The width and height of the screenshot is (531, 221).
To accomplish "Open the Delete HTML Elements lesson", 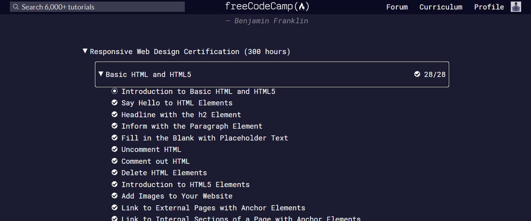I will [164, 172].
